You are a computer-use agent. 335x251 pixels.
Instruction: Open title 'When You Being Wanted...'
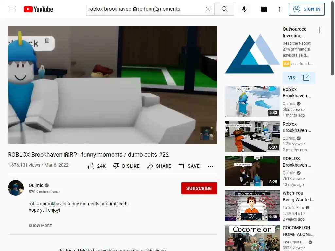[298, 196]
